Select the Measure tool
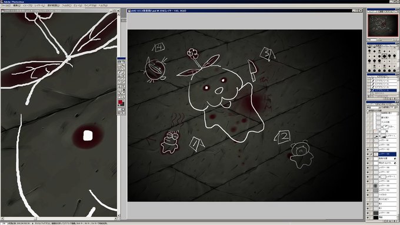Viewport: 400px width, 225px height. [119, 90]
